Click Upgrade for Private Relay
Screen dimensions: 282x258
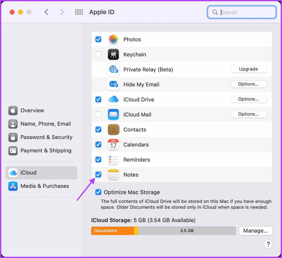click(x=248, y=69)
